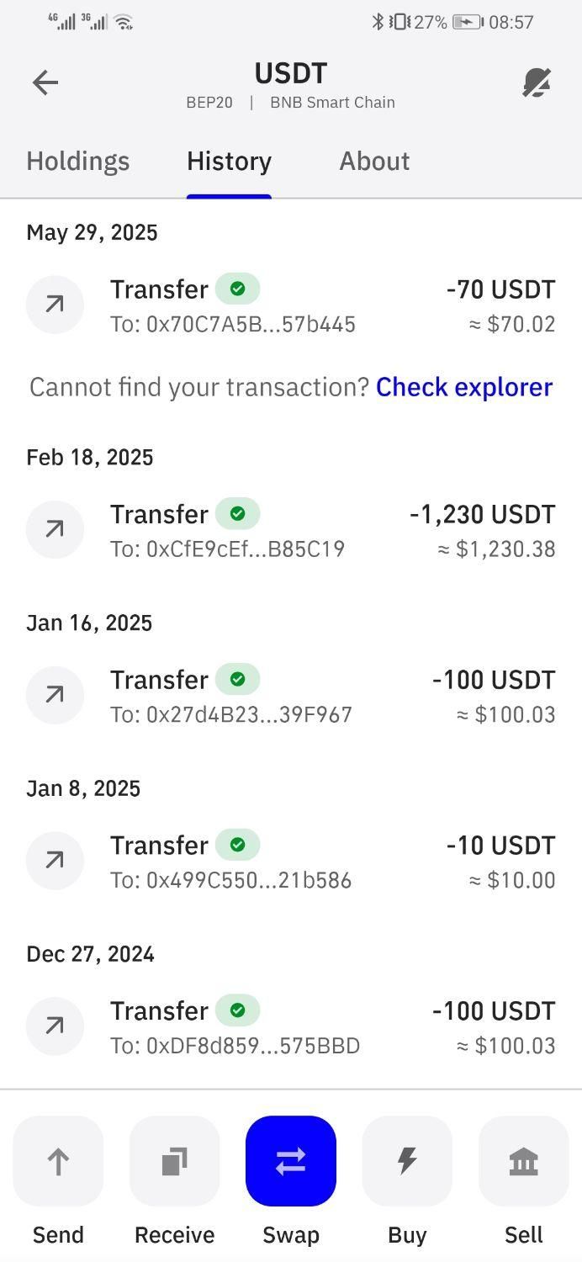This screenshot has width=582, height=1262.
Task: Switch to the About tab
Action: 374,161
